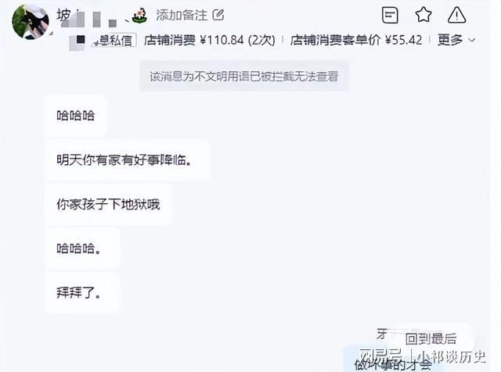
Task: Click the blocked message notice banner
Action: tap(244, 77)
